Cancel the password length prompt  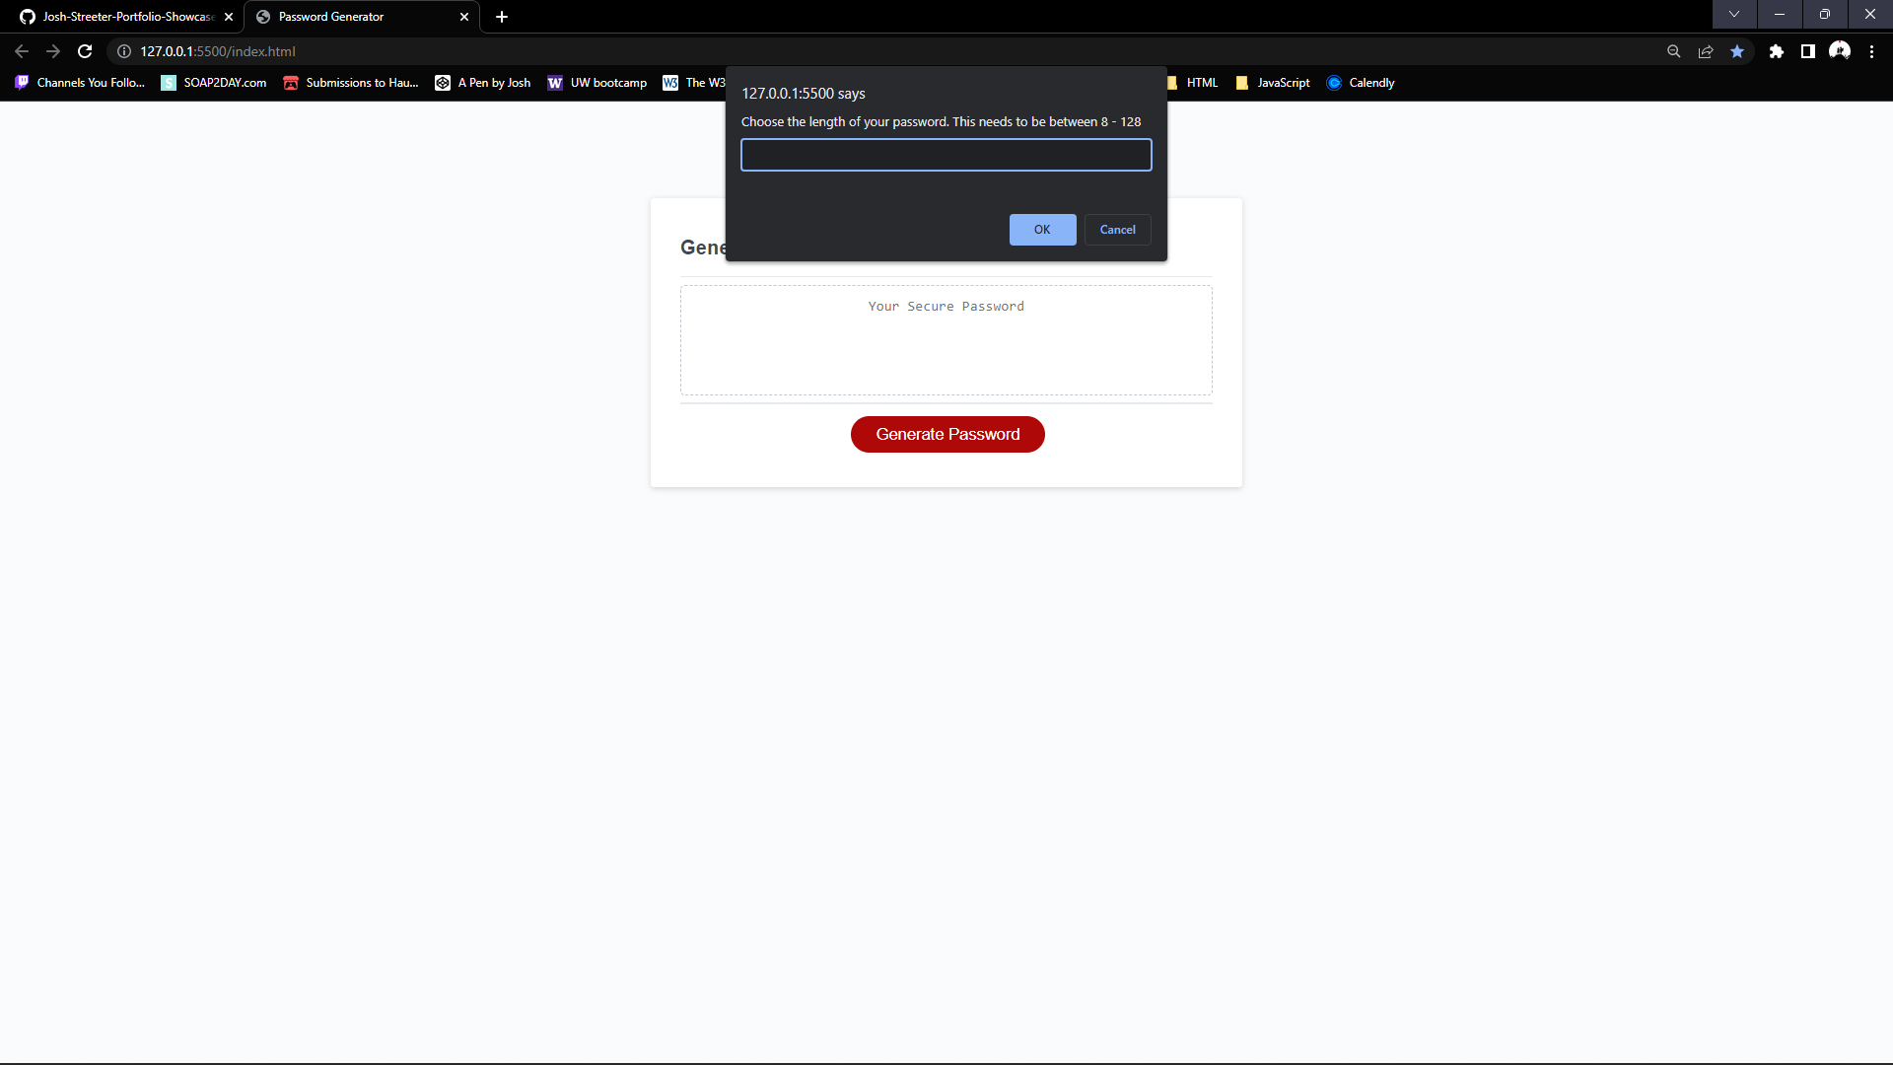pos(1117,229)
